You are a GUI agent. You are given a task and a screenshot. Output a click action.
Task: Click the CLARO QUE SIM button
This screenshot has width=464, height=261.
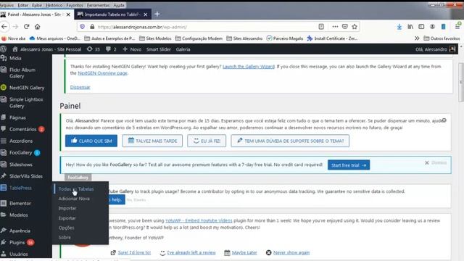point(91,141)
